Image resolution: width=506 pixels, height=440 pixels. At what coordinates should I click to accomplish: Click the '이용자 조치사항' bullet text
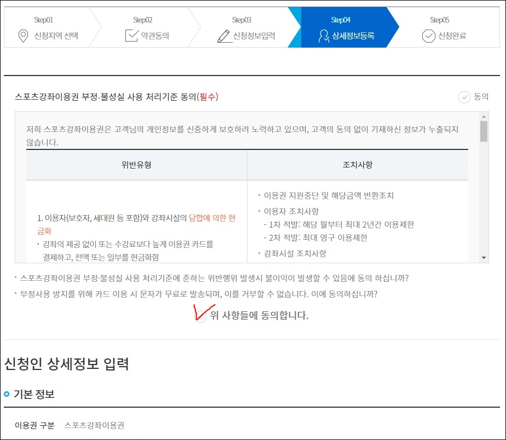tap(291, 211)
